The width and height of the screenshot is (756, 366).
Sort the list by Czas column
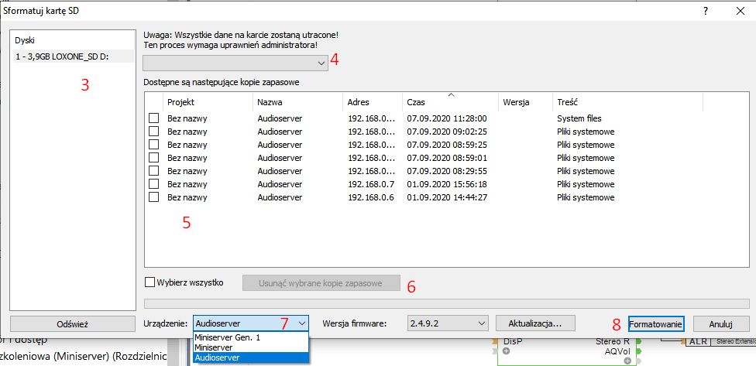pos(449,102)
